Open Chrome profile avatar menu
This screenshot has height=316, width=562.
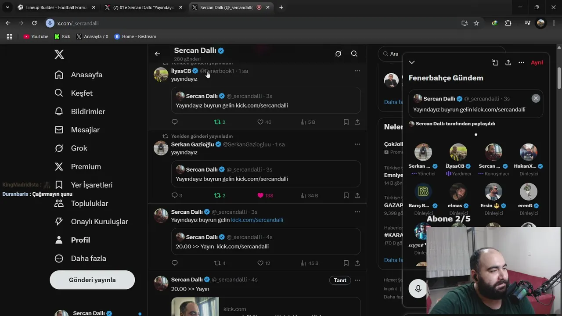(x=541, y=23)
